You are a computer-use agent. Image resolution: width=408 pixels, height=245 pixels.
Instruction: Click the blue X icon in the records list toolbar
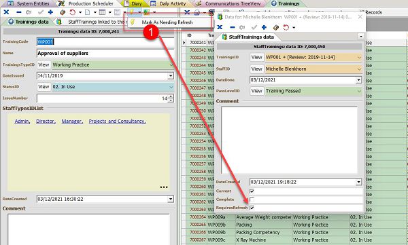tap(187, 12)
